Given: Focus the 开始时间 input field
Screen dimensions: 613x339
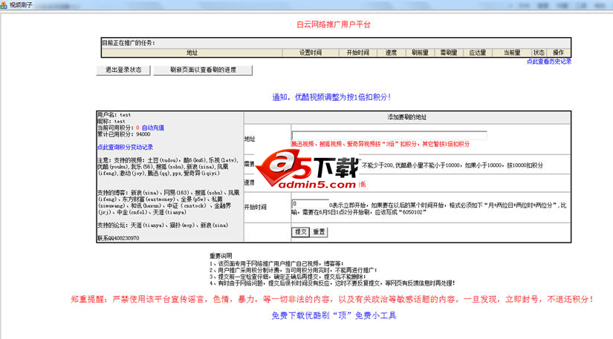Looking at the screenshot, I should point(310,204).
